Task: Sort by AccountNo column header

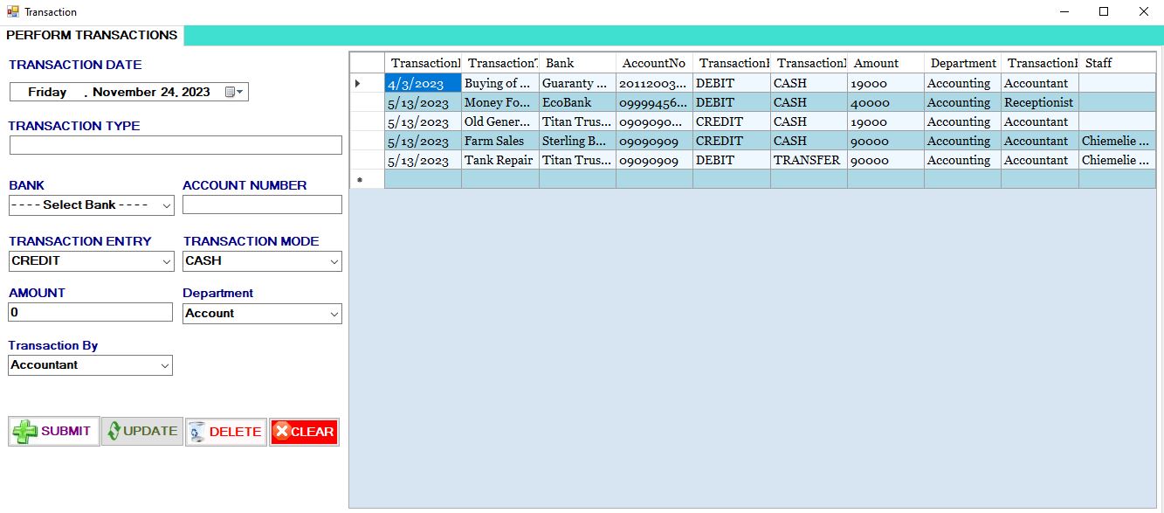Action: coord(654,63)
